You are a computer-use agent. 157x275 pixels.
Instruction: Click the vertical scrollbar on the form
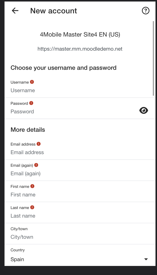coord(153,58)
